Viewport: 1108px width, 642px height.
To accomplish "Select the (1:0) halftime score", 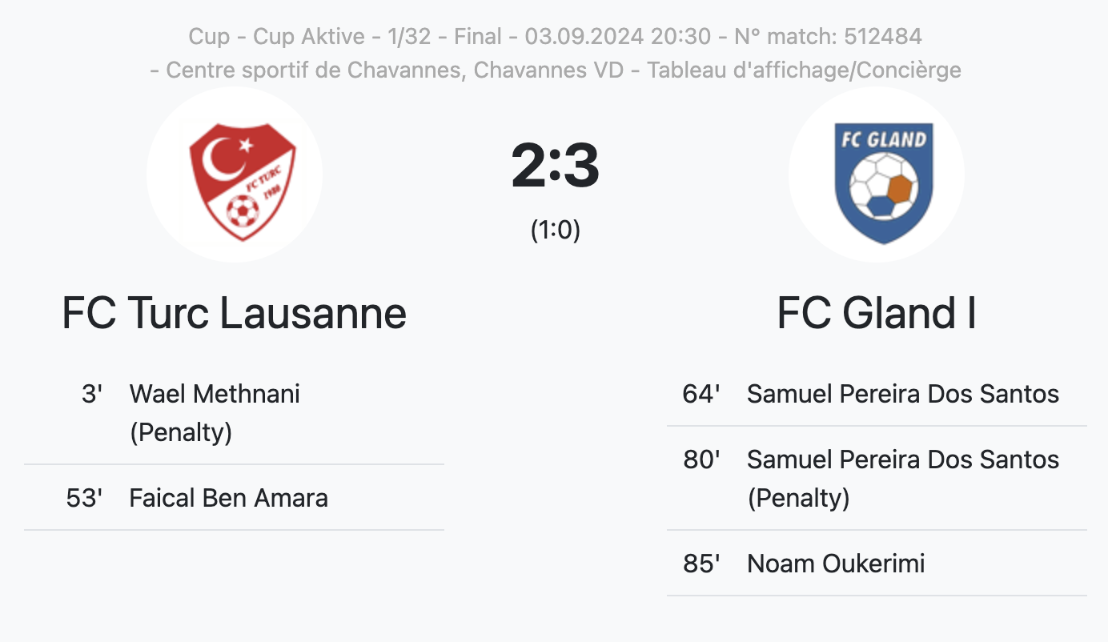I will pos(555,230).
